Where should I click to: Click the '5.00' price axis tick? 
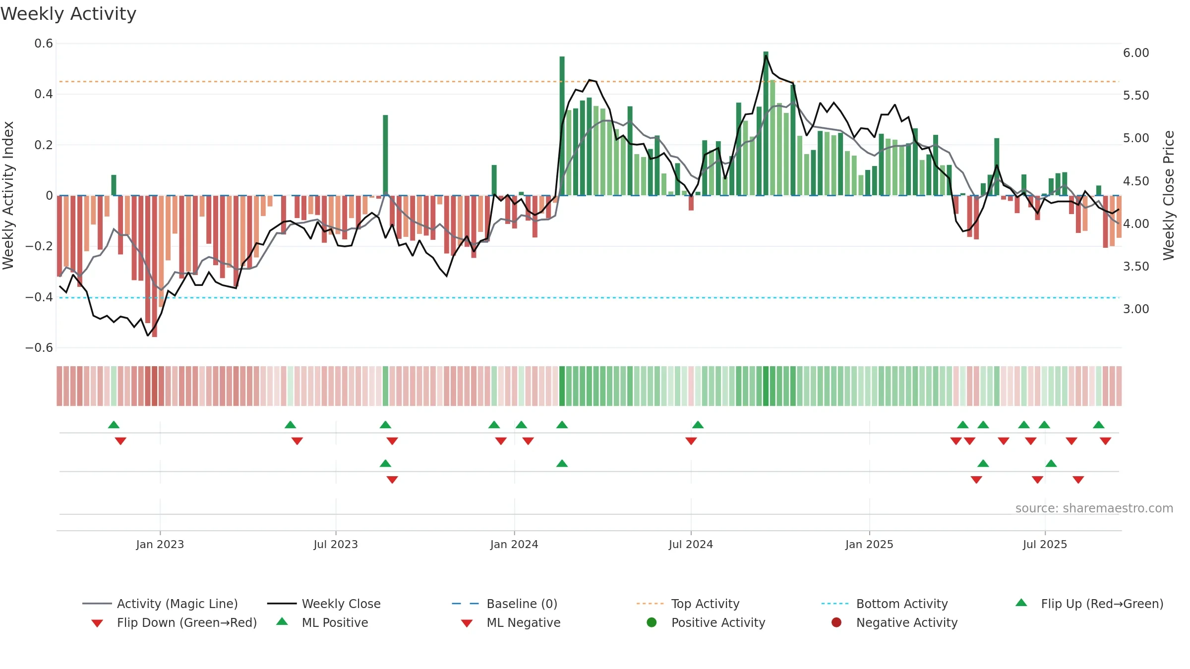tap(1136, 138)
